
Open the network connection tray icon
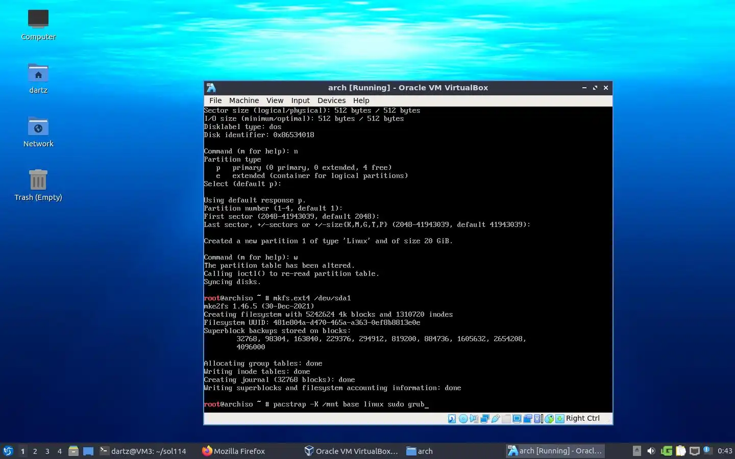click(694, 451)
